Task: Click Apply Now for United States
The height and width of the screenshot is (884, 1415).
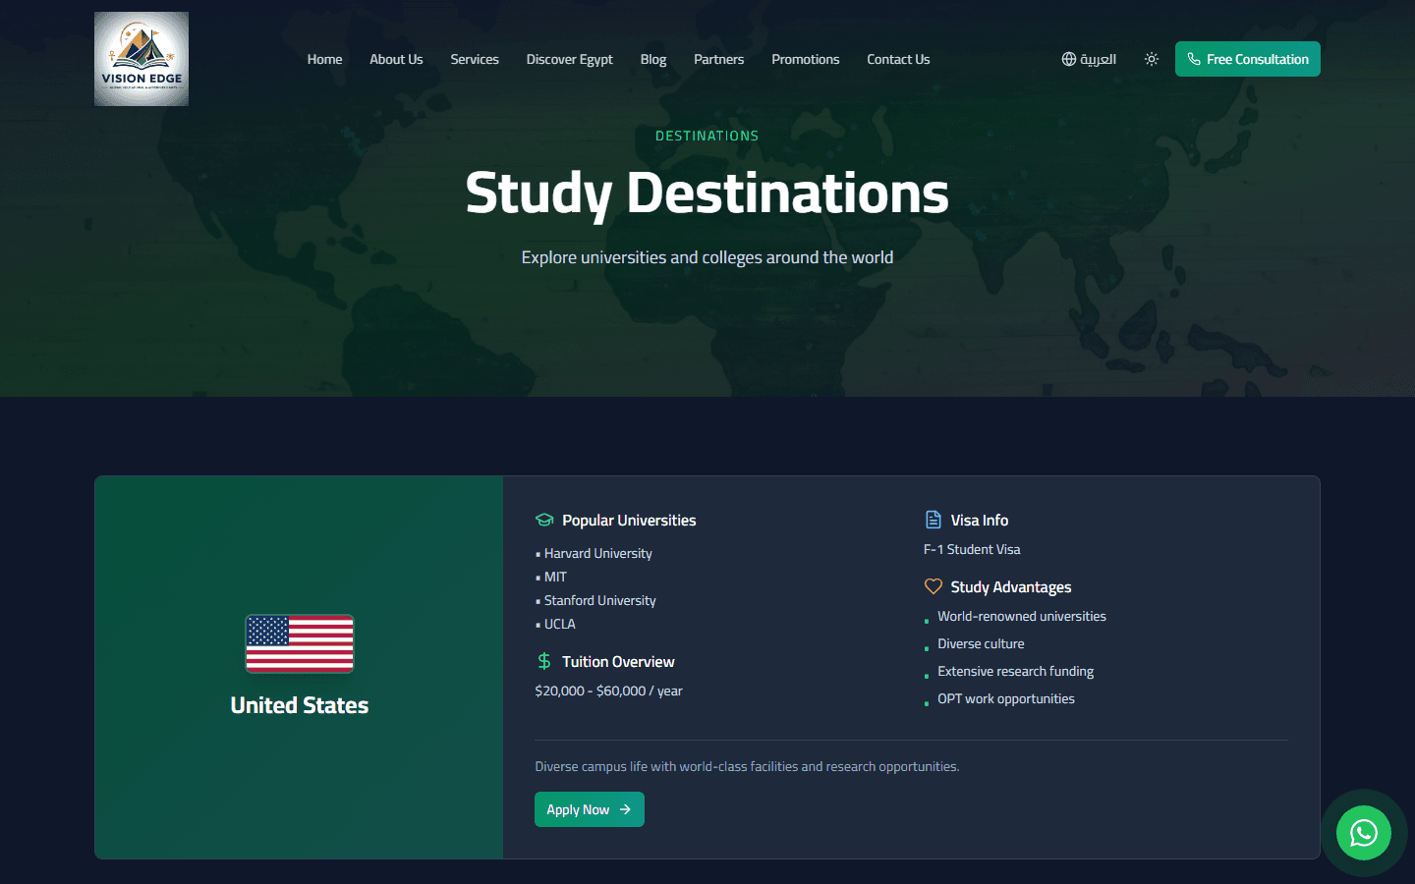Action: [x=590, y=809]
